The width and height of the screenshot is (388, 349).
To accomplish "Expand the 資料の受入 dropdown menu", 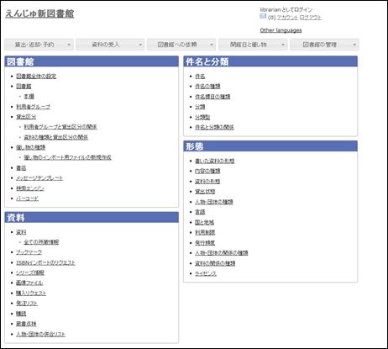I will click(110, 45).
